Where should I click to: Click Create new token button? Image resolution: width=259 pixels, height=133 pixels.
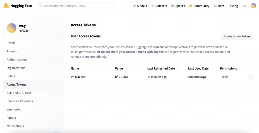point(237,36)
